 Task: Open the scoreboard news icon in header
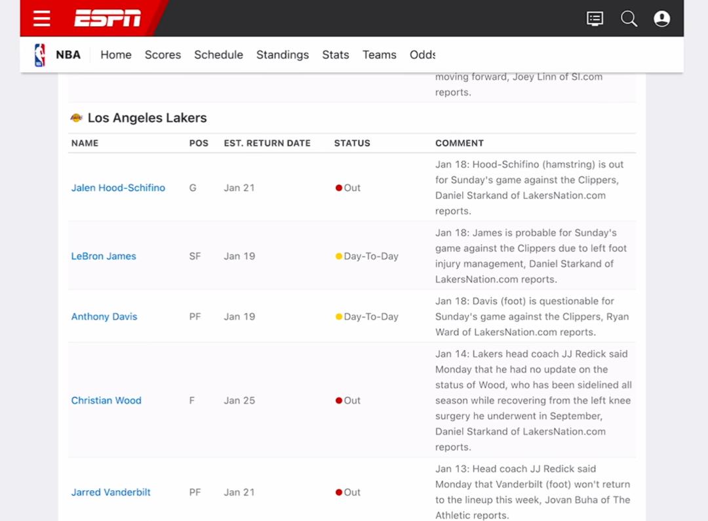(x=595, y=18)
